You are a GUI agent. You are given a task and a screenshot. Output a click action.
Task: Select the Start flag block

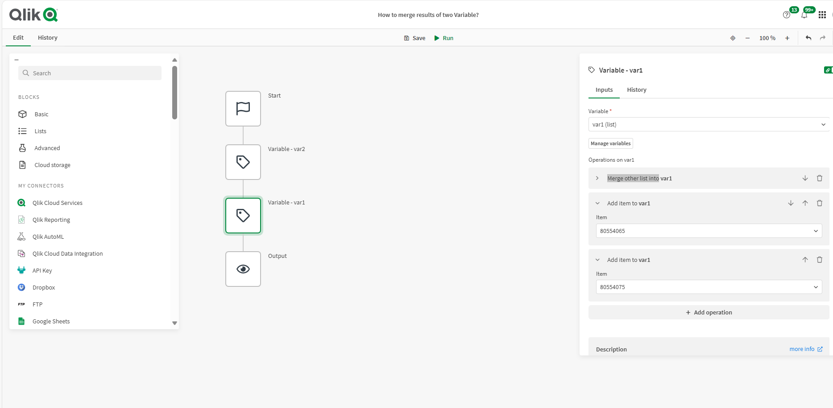(x=243, y=109)
